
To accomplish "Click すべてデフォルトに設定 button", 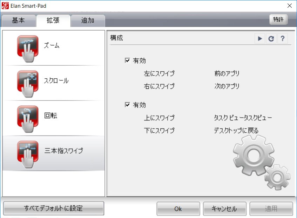I will tap(54, 208).
